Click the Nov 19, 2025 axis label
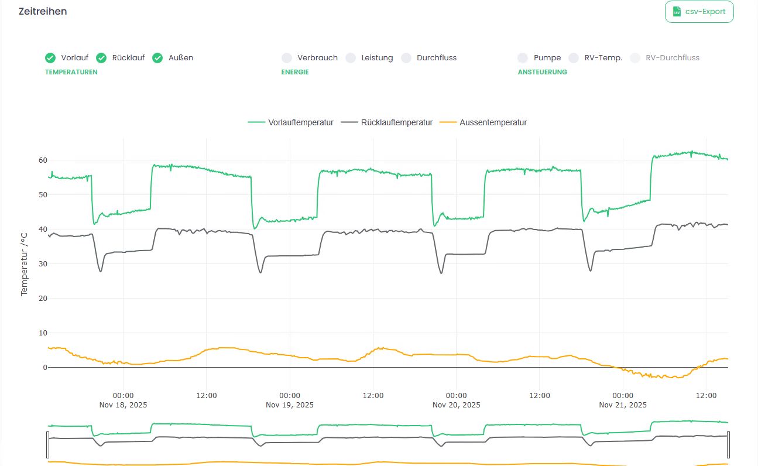This screenshot has width=758, height=466. click(x=290, y=405)
